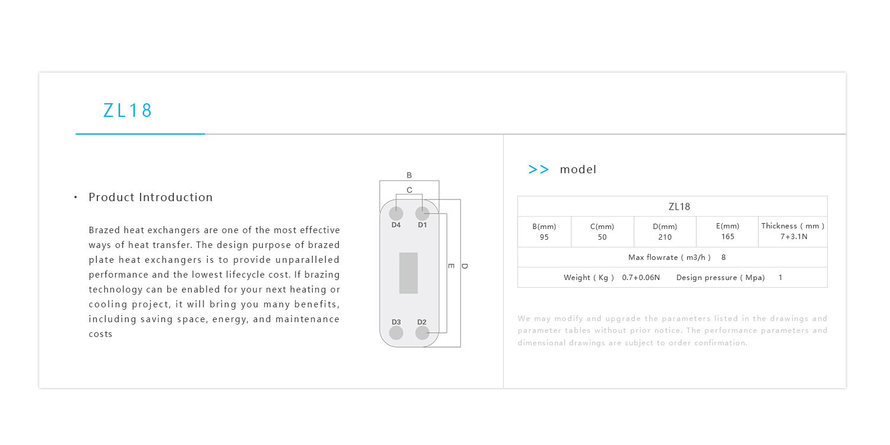The width and height of the screenshot is (890, 445).
Task: Click the D4 port circle on diagram
Action: [396, 214]
